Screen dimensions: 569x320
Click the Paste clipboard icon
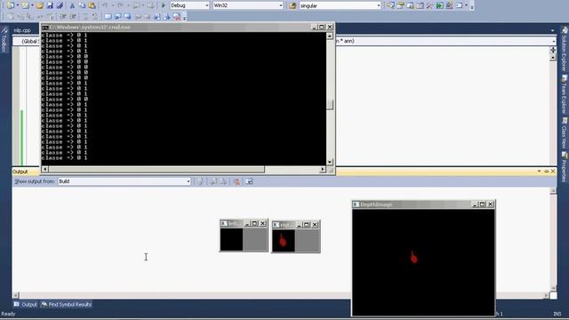[x=92, y=5]
